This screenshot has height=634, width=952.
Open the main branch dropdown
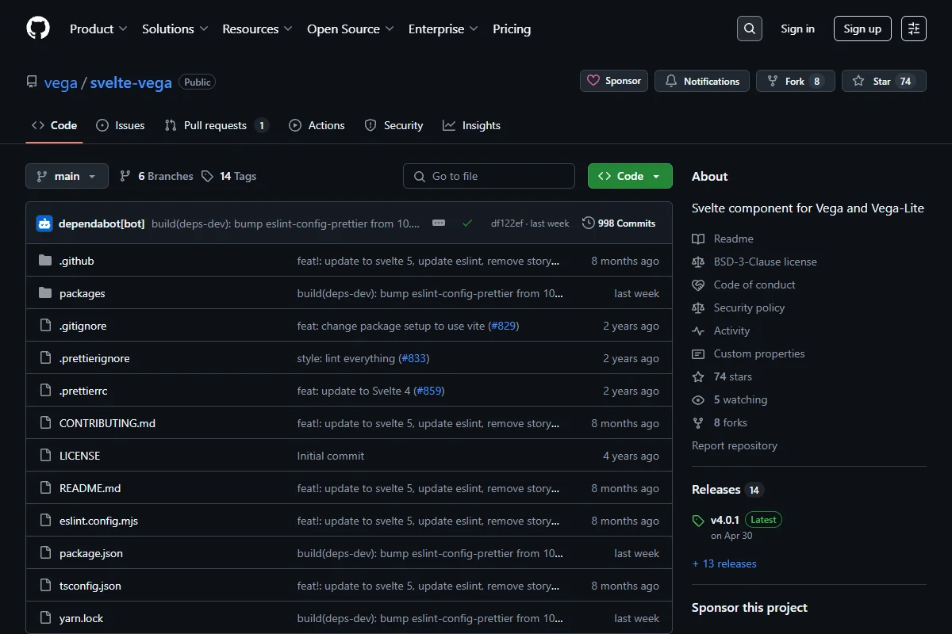67,176
